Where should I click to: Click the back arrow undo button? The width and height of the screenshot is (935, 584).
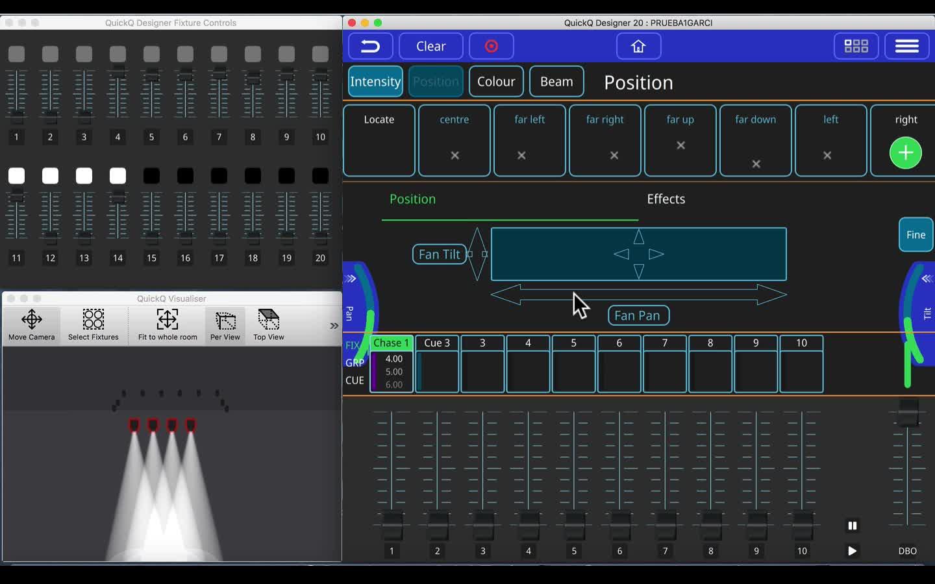[x=370, y=46]
